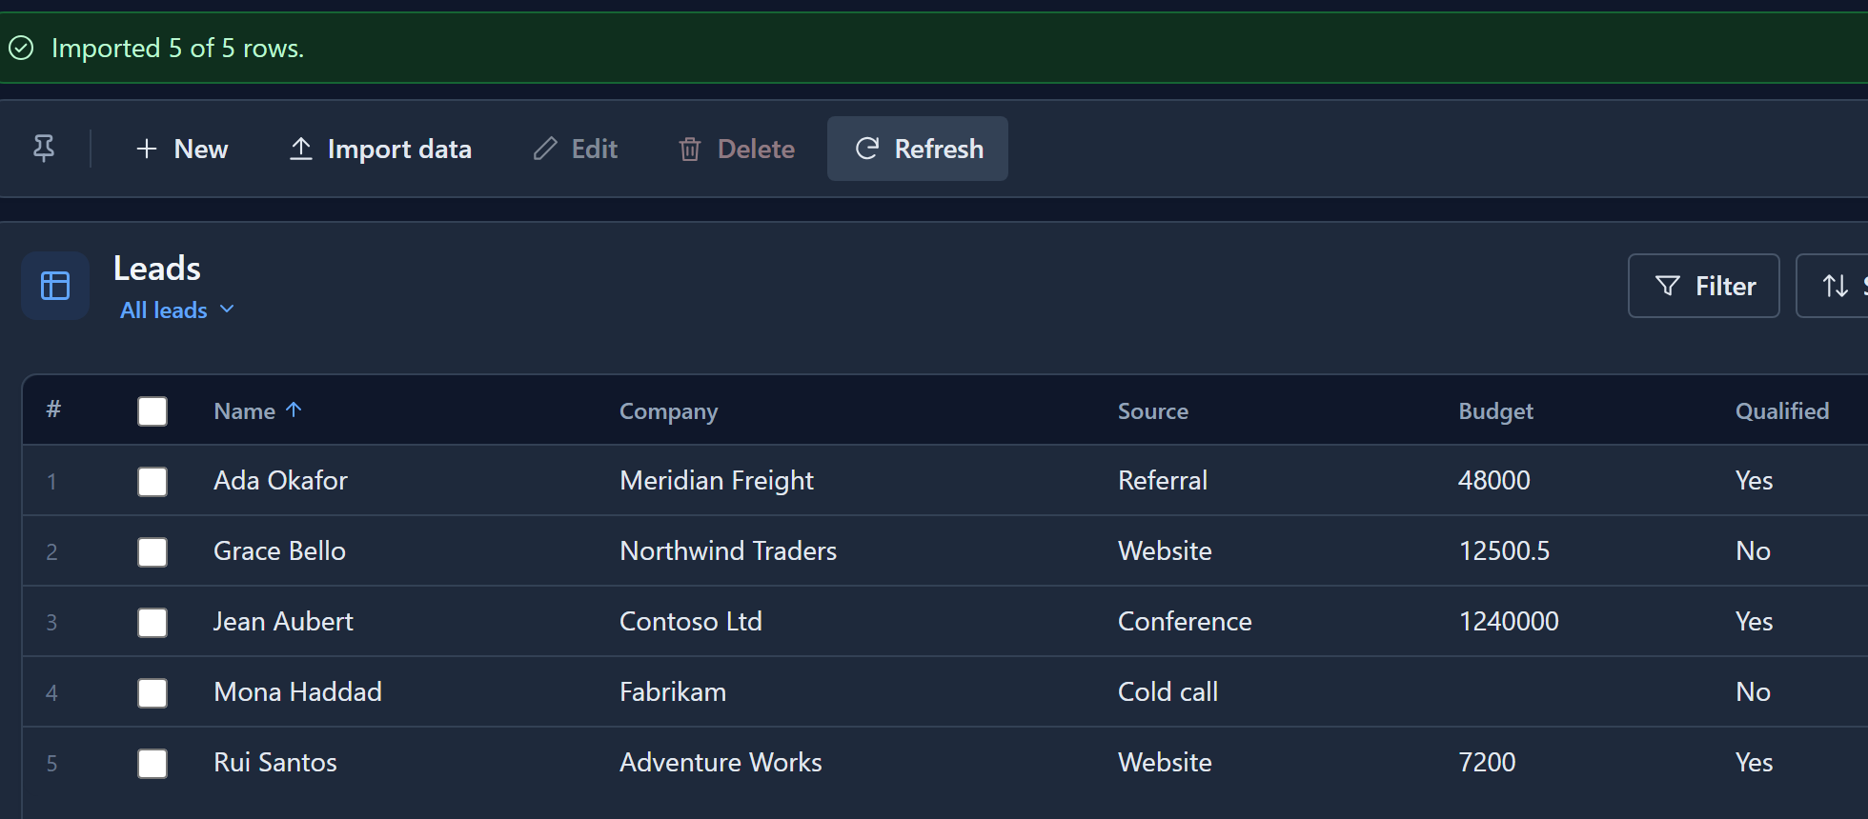Create a new lead with New
Screen dimensions: 1868x819
[182, 149]
